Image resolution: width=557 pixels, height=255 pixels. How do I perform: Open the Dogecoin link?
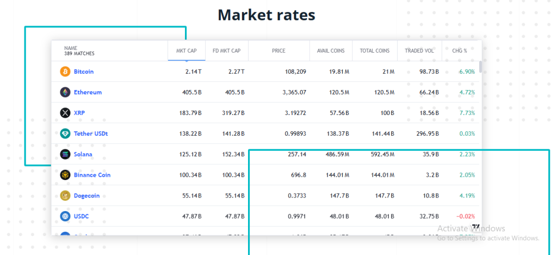click(86, 195)
